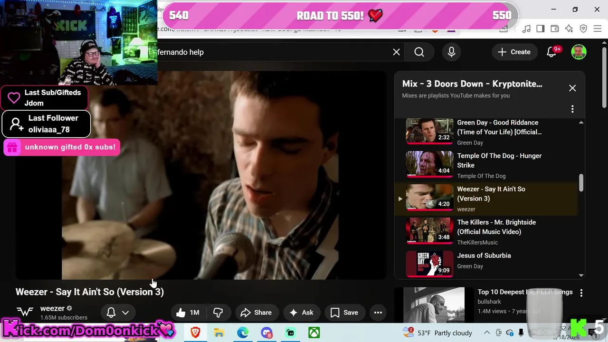Play Jesus of Suburbia from the mix
Screen dimensions: 608x342
(x=487, y=264)
